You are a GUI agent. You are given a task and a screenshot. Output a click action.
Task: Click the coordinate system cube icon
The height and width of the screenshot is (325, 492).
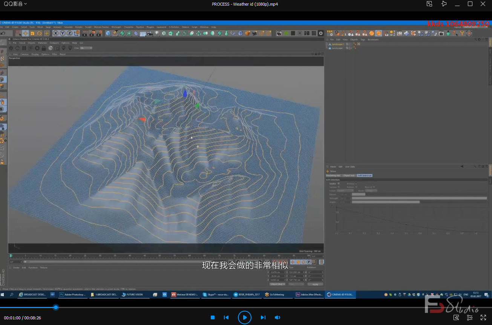(x=77, y=33)
